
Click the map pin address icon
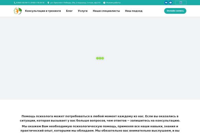(x=48, y=3)
